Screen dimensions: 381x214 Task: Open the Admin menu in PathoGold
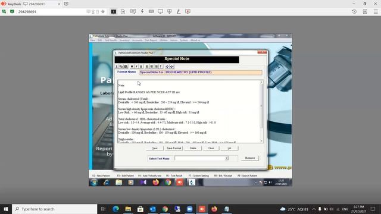tap(174, 40)
